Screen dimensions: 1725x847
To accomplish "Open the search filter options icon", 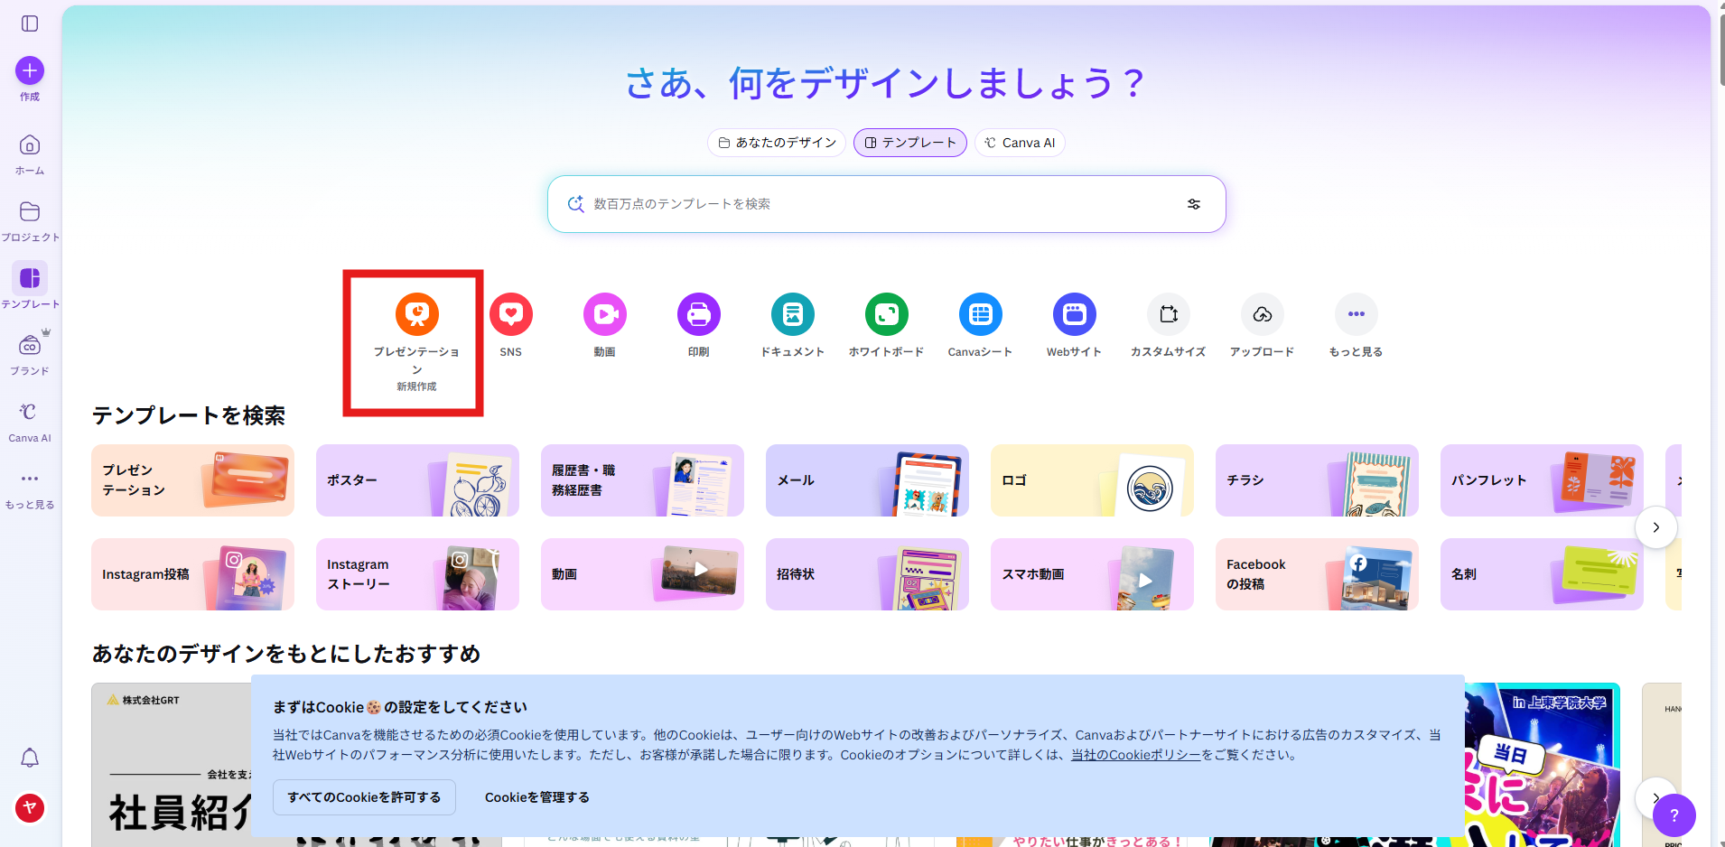I will pos(1193,204).
